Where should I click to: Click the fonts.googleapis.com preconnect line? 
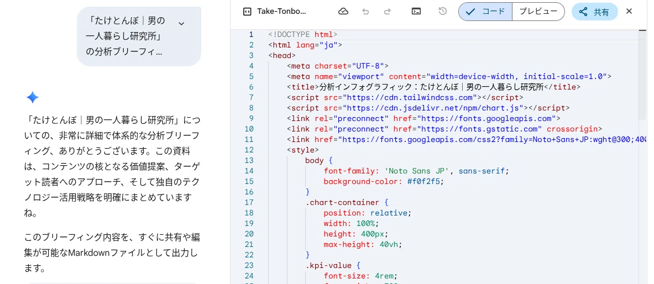pos(424,118)
